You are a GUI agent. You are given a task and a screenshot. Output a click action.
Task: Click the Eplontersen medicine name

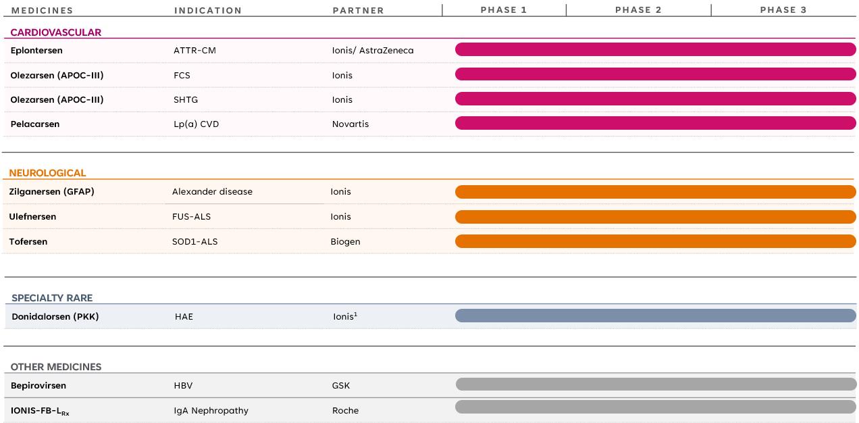[x=36, y=51]
